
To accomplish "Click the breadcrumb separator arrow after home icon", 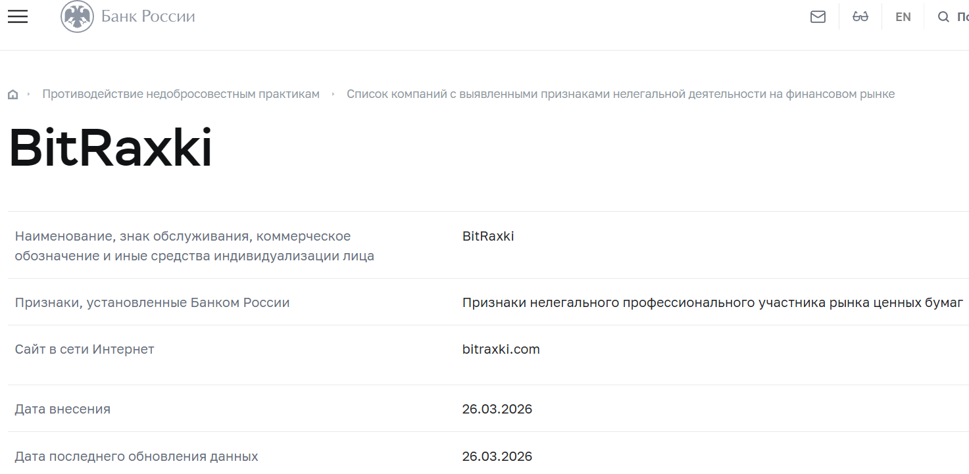I will (30, 94).
